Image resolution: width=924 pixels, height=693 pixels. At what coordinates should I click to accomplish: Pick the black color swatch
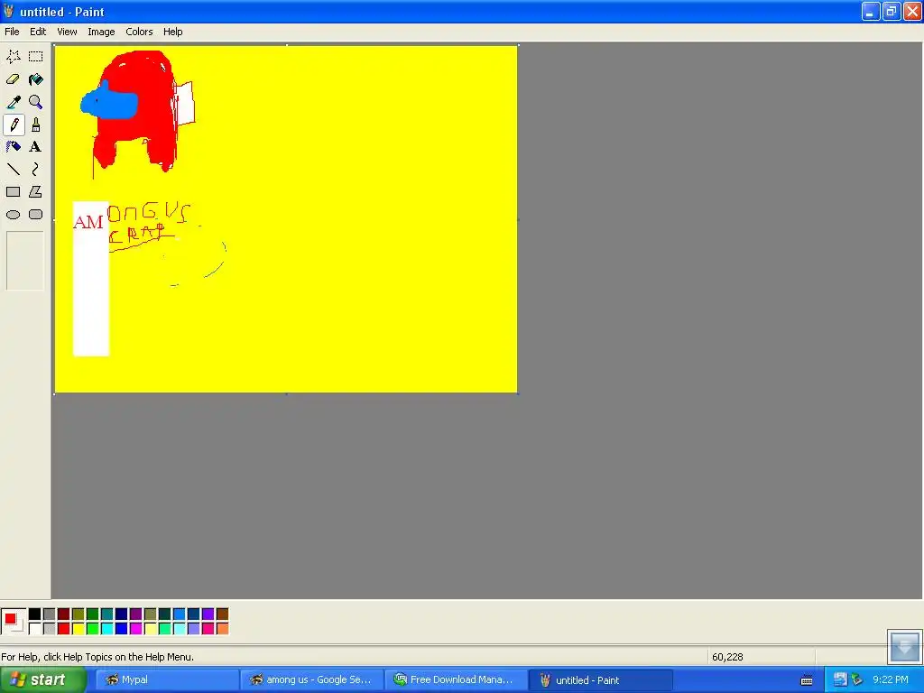[x=35, y=614]
